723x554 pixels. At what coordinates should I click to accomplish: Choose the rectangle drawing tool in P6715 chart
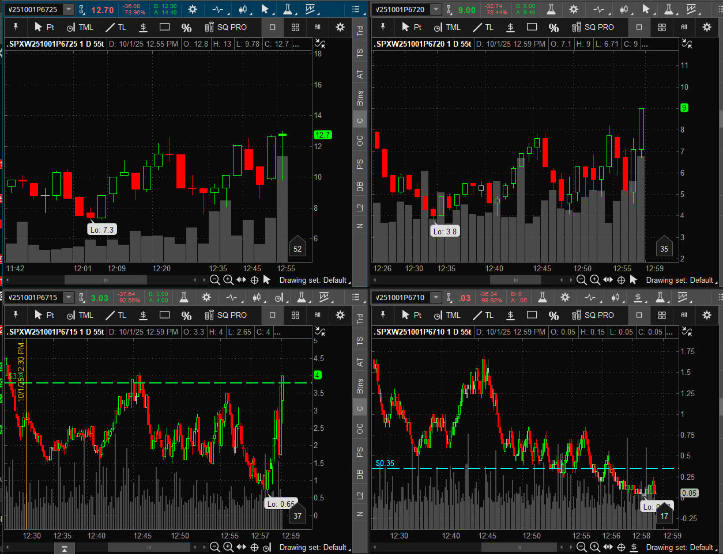[x=164, y=315]
